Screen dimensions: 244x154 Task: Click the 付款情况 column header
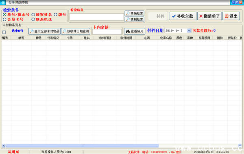(x=53, y=38)
